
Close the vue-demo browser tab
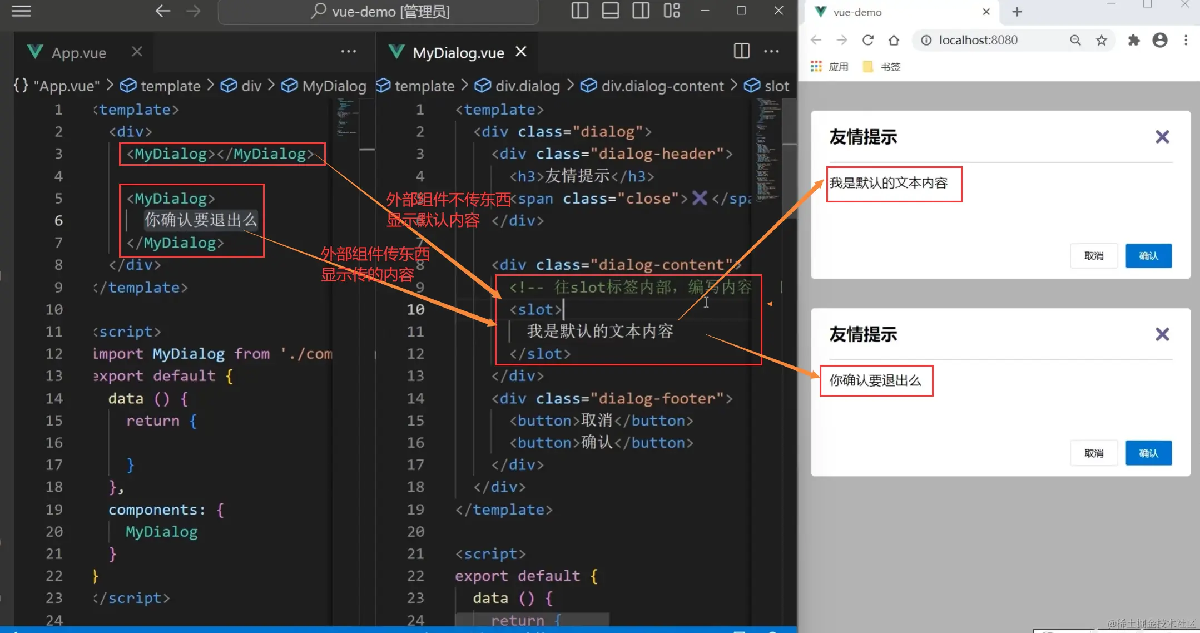coord(986,12)
